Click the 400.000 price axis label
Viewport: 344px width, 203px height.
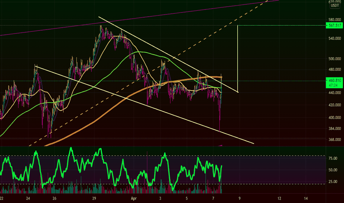334,118
